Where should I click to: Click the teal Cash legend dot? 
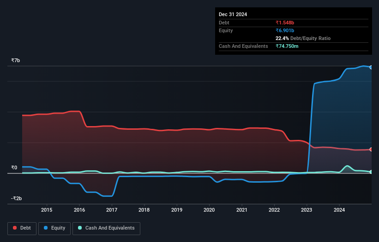pyautogui.click(x=80, y=228)
